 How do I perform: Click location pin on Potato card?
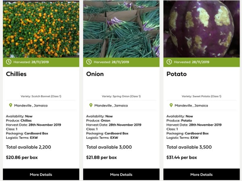(171, 105)
